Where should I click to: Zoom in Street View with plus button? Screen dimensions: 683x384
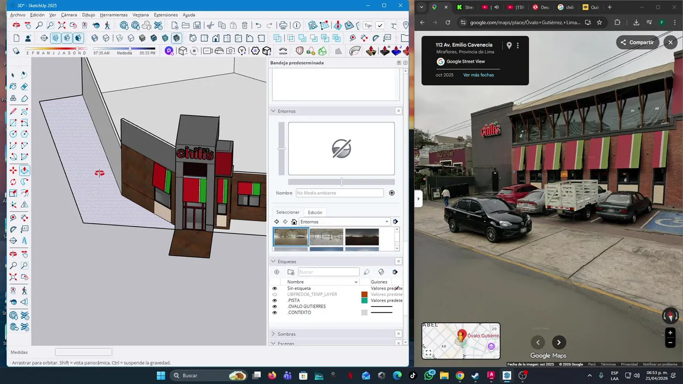tap(670, 333)
